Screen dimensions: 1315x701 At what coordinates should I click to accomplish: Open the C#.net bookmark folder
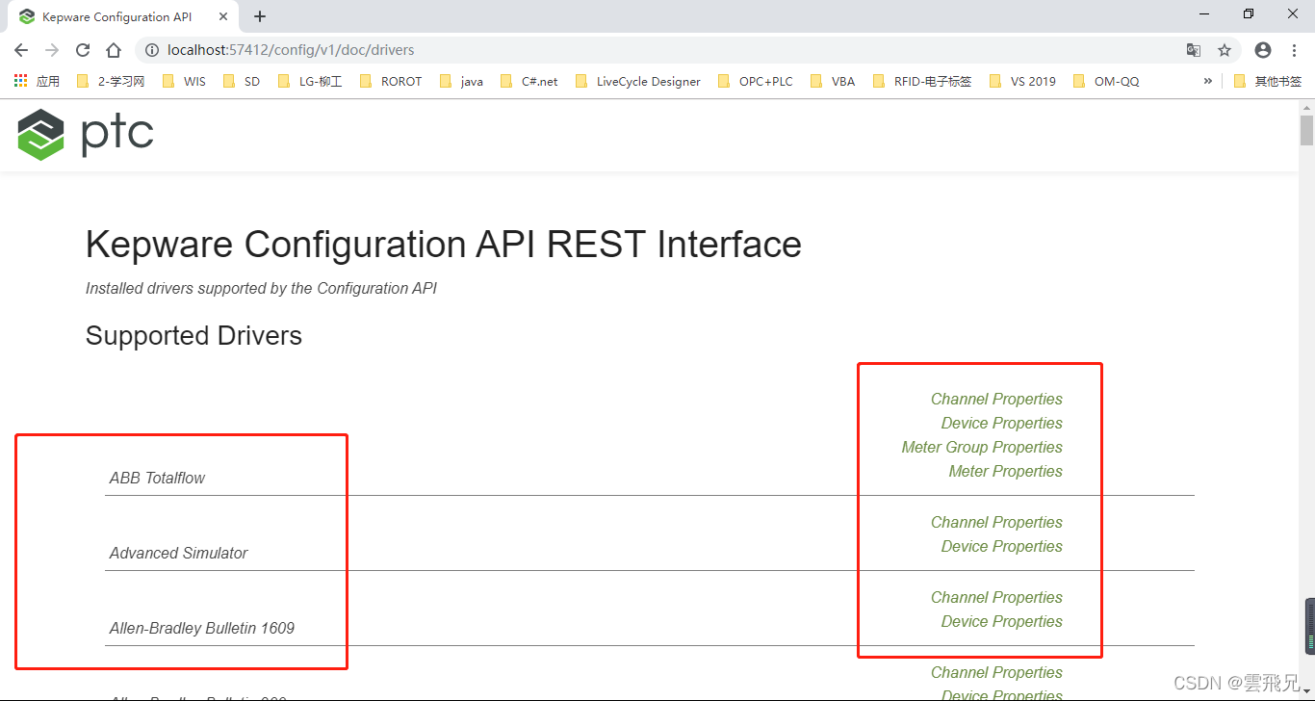click(x=529, y=81)
